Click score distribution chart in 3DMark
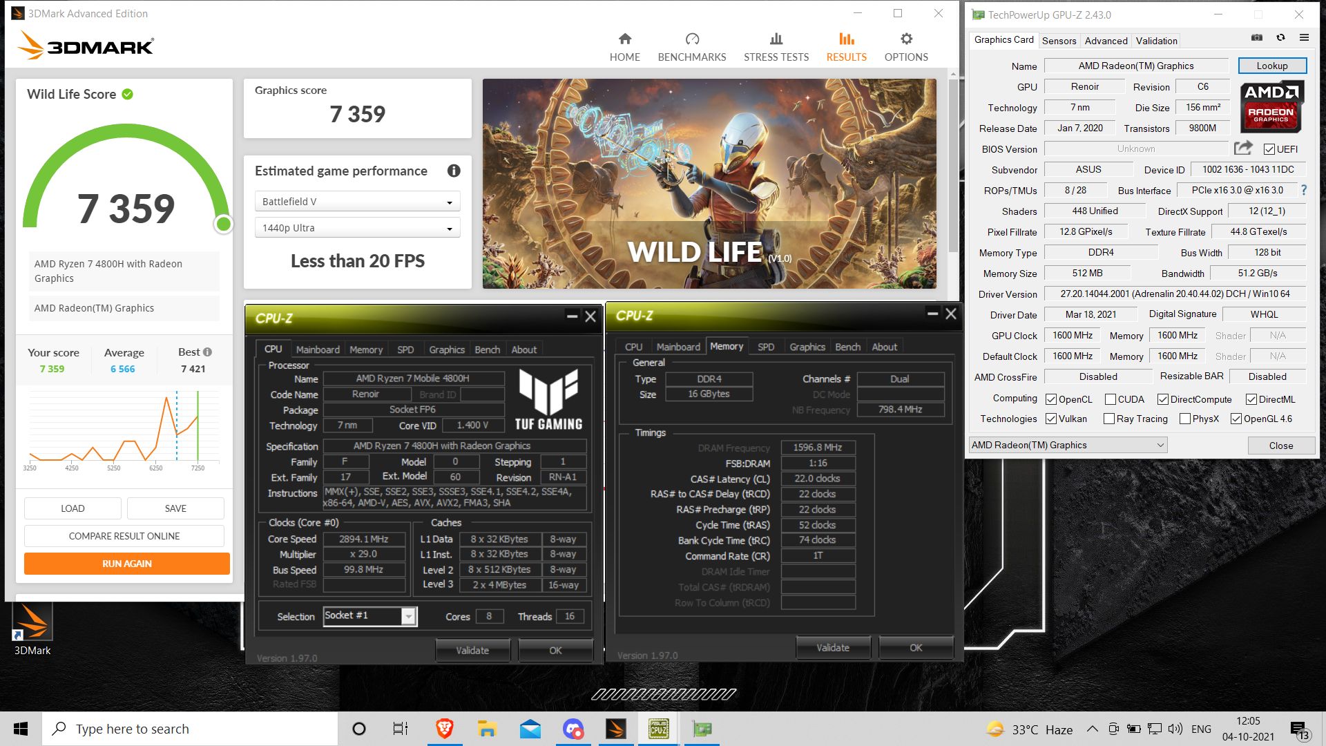1326x746 pixels. (x=124, y=430)
